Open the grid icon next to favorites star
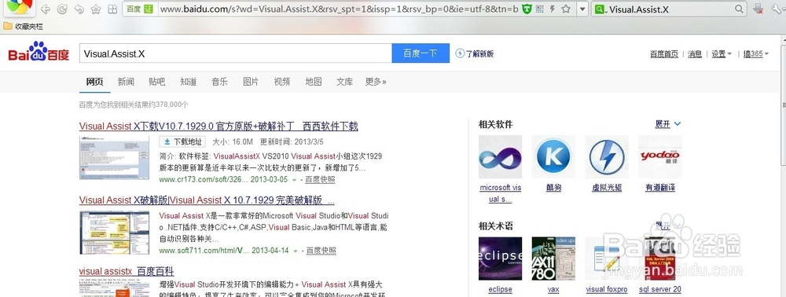Image resolution: width=786 pixels, height=297 pixels. (112, 9)
